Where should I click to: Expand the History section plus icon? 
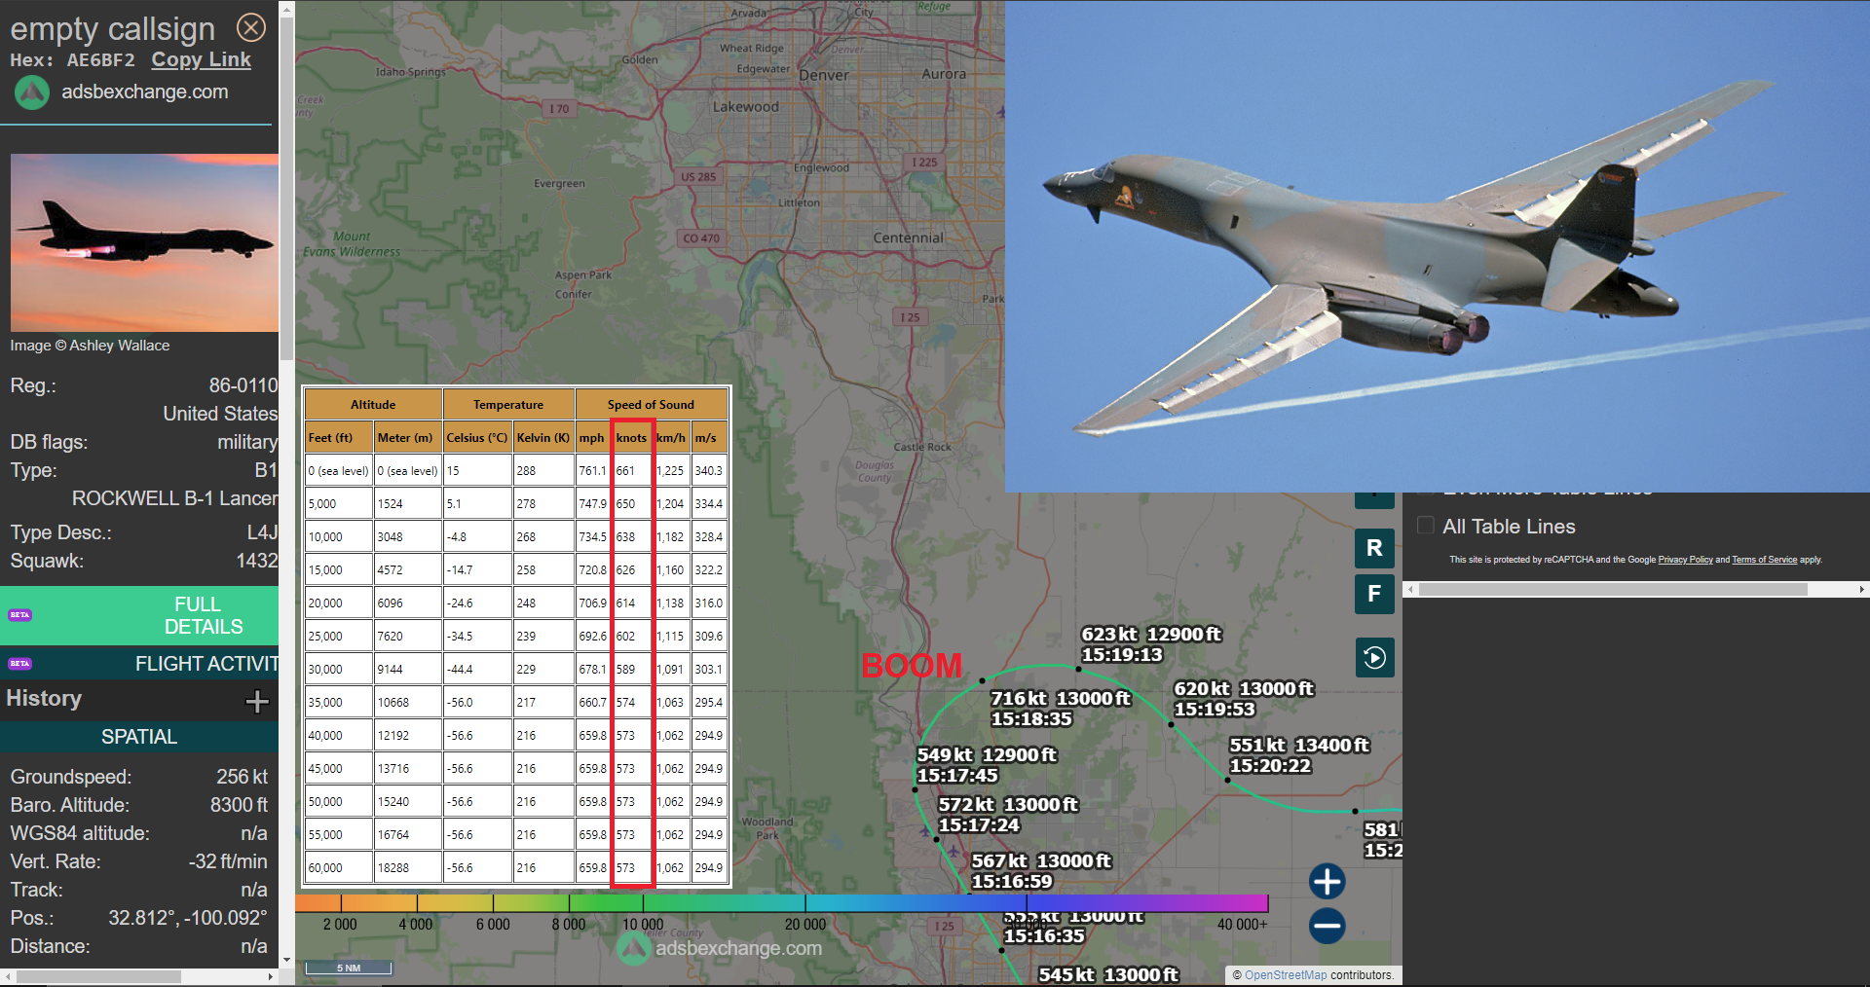click(x=257, y=701)
